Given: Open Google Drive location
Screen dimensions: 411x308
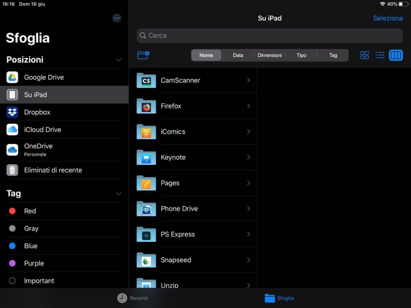Looking at the screenshot, I should point(64,77).
